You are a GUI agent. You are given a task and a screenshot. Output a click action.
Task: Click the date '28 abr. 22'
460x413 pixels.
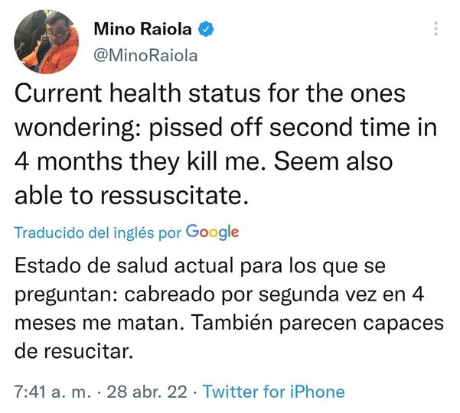148,392
